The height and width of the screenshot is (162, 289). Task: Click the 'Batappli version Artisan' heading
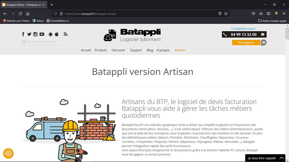point(143,71)
